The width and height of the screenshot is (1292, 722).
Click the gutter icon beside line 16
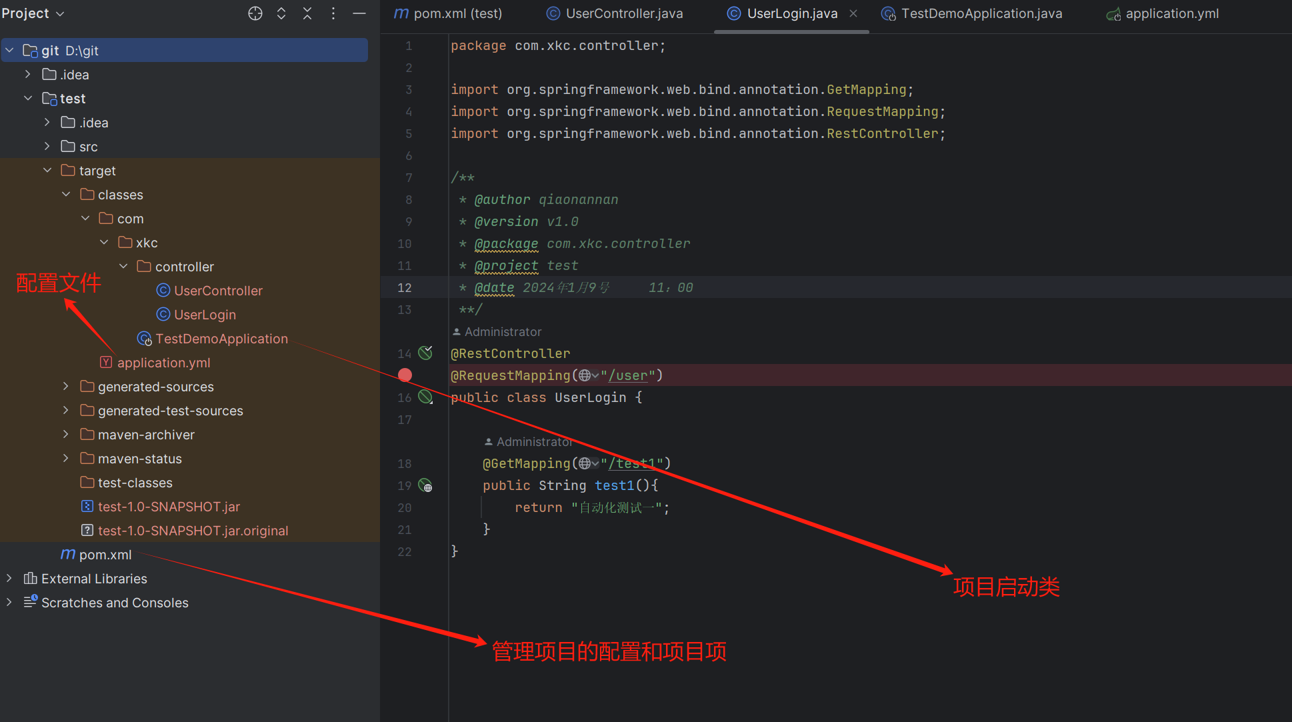coord(425,397)
